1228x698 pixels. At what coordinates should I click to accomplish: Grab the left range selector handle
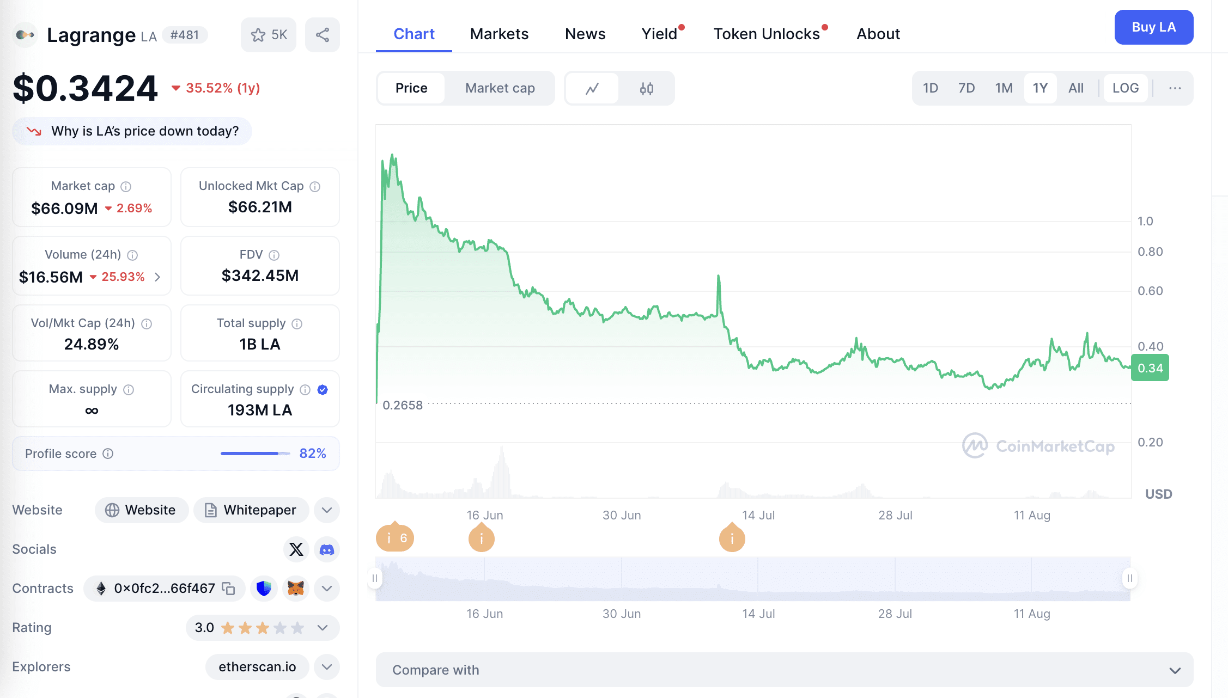tap(375, 578)
